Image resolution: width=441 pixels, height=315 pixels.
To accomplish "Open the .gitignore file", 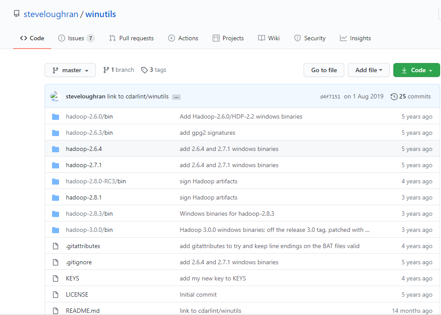I will click(x=79, y=262).
